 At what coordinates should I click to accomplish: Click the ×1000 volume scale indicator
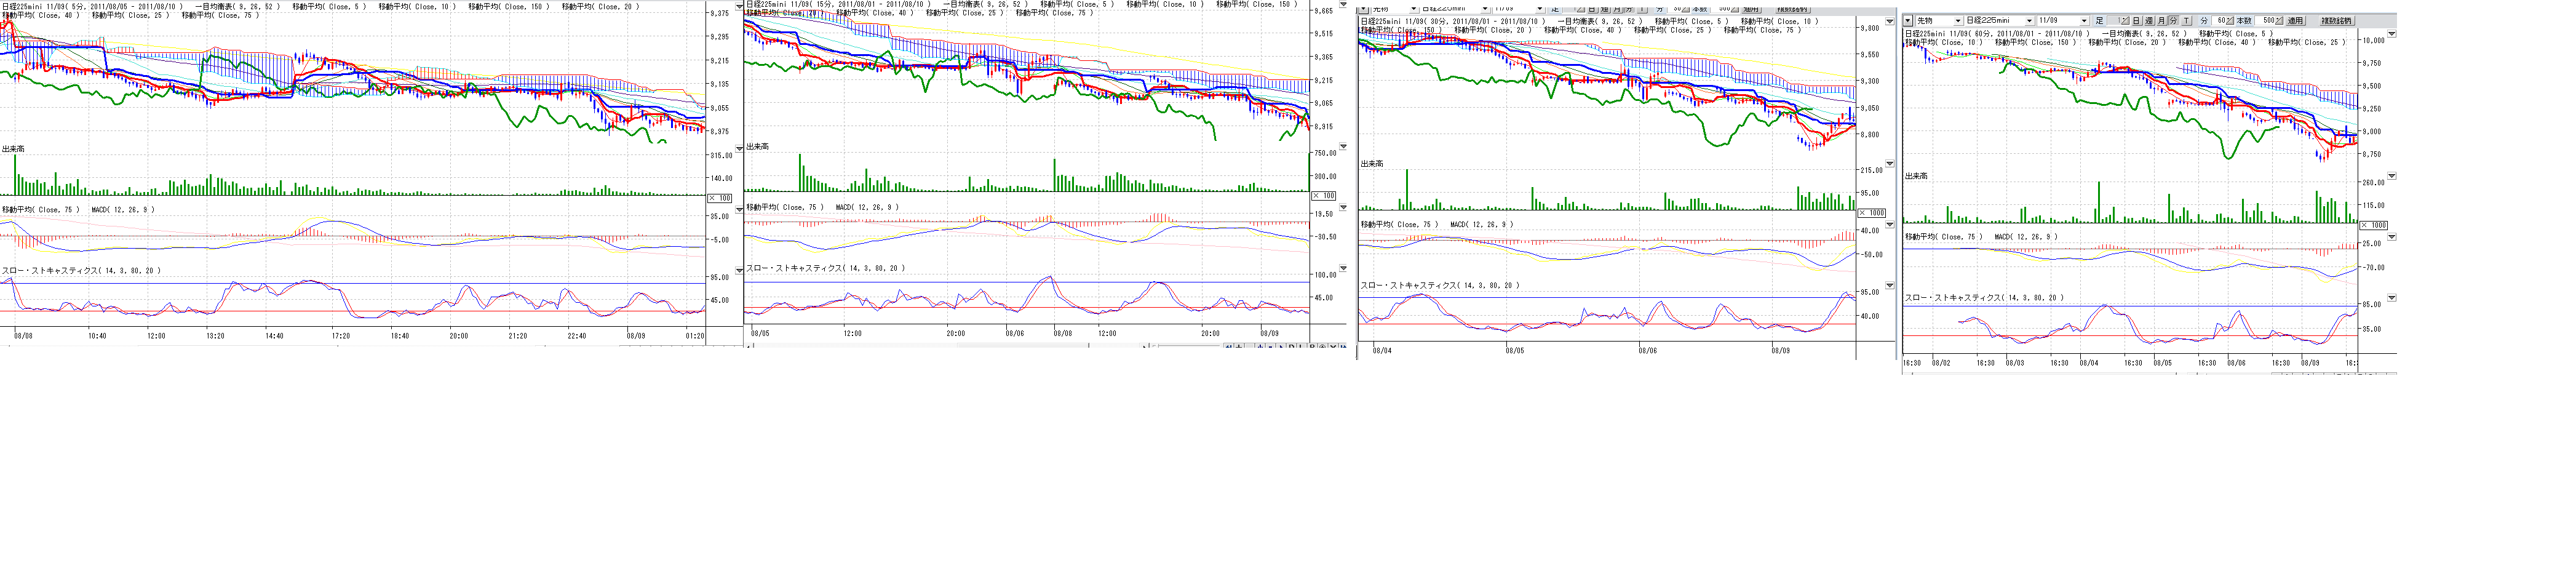[2372, 225]
